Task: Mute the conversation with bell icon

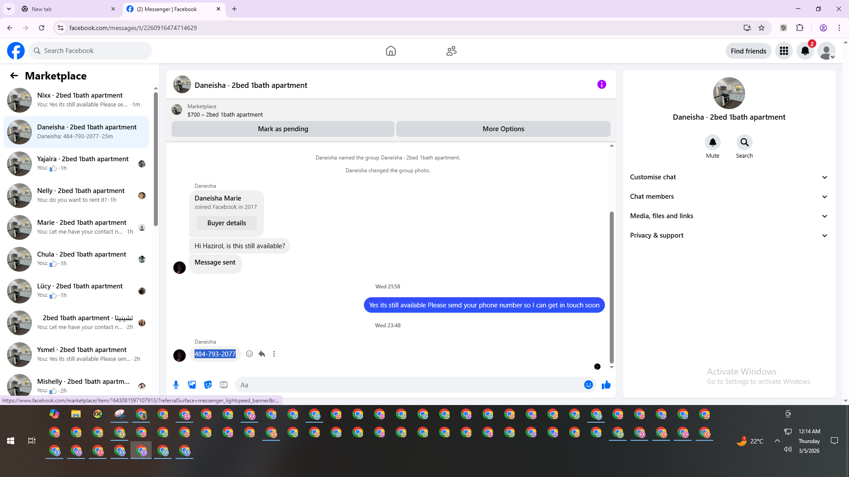Action: tap(713, 142)
